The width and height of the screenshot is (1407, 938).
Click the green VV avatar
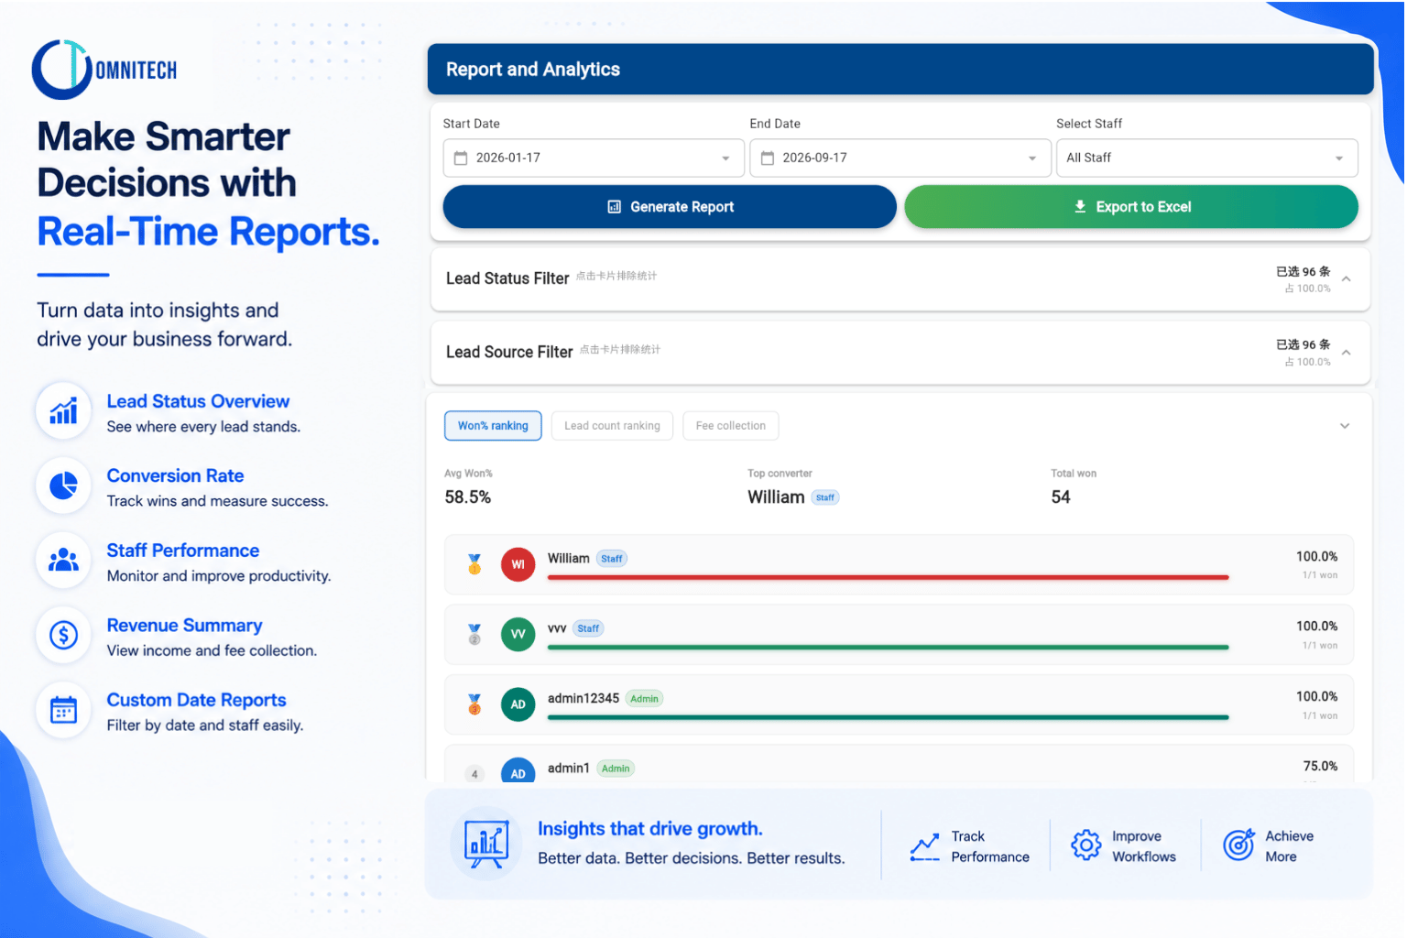click(x=518, y=634)
